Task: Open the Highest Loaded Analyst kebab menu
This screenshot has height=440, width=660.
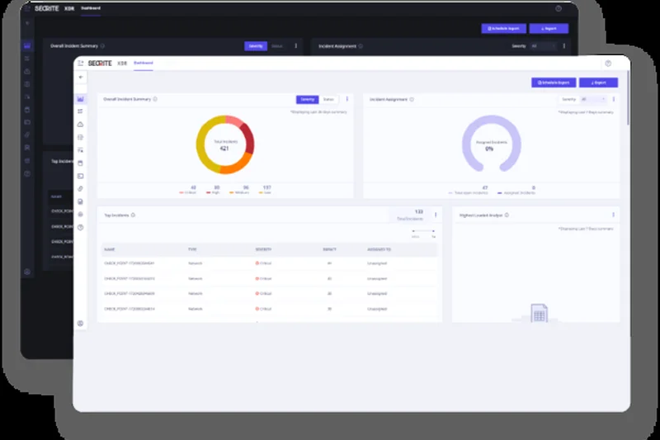Action: coord(613,215)
